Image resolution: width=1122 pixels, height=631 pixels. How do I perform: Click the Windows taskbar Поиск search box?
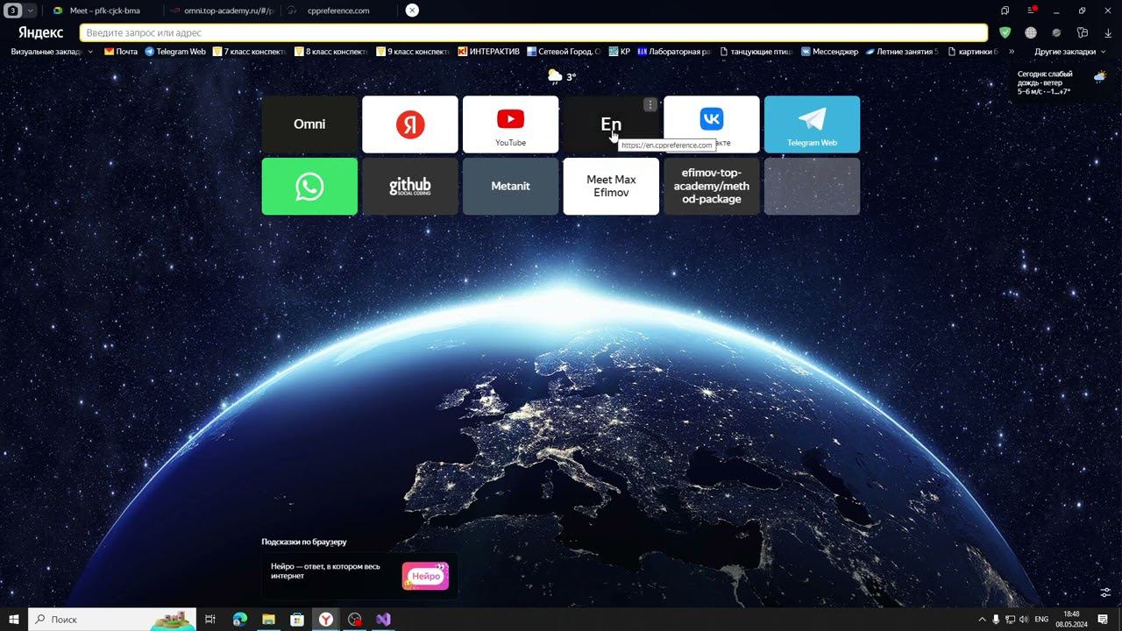[112, 619]
